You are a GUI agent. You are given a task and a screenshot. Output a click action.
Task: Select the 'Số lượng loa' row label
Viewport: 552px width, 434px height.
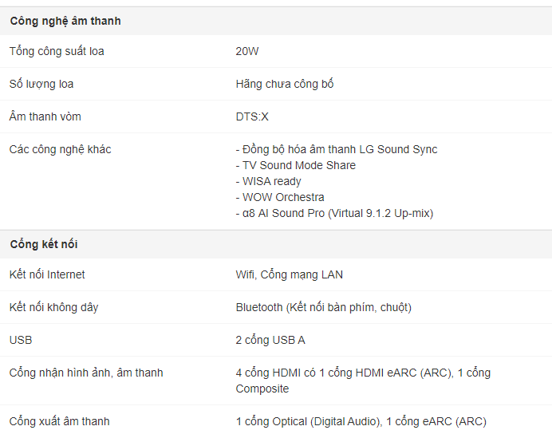(x=41, y=84)
